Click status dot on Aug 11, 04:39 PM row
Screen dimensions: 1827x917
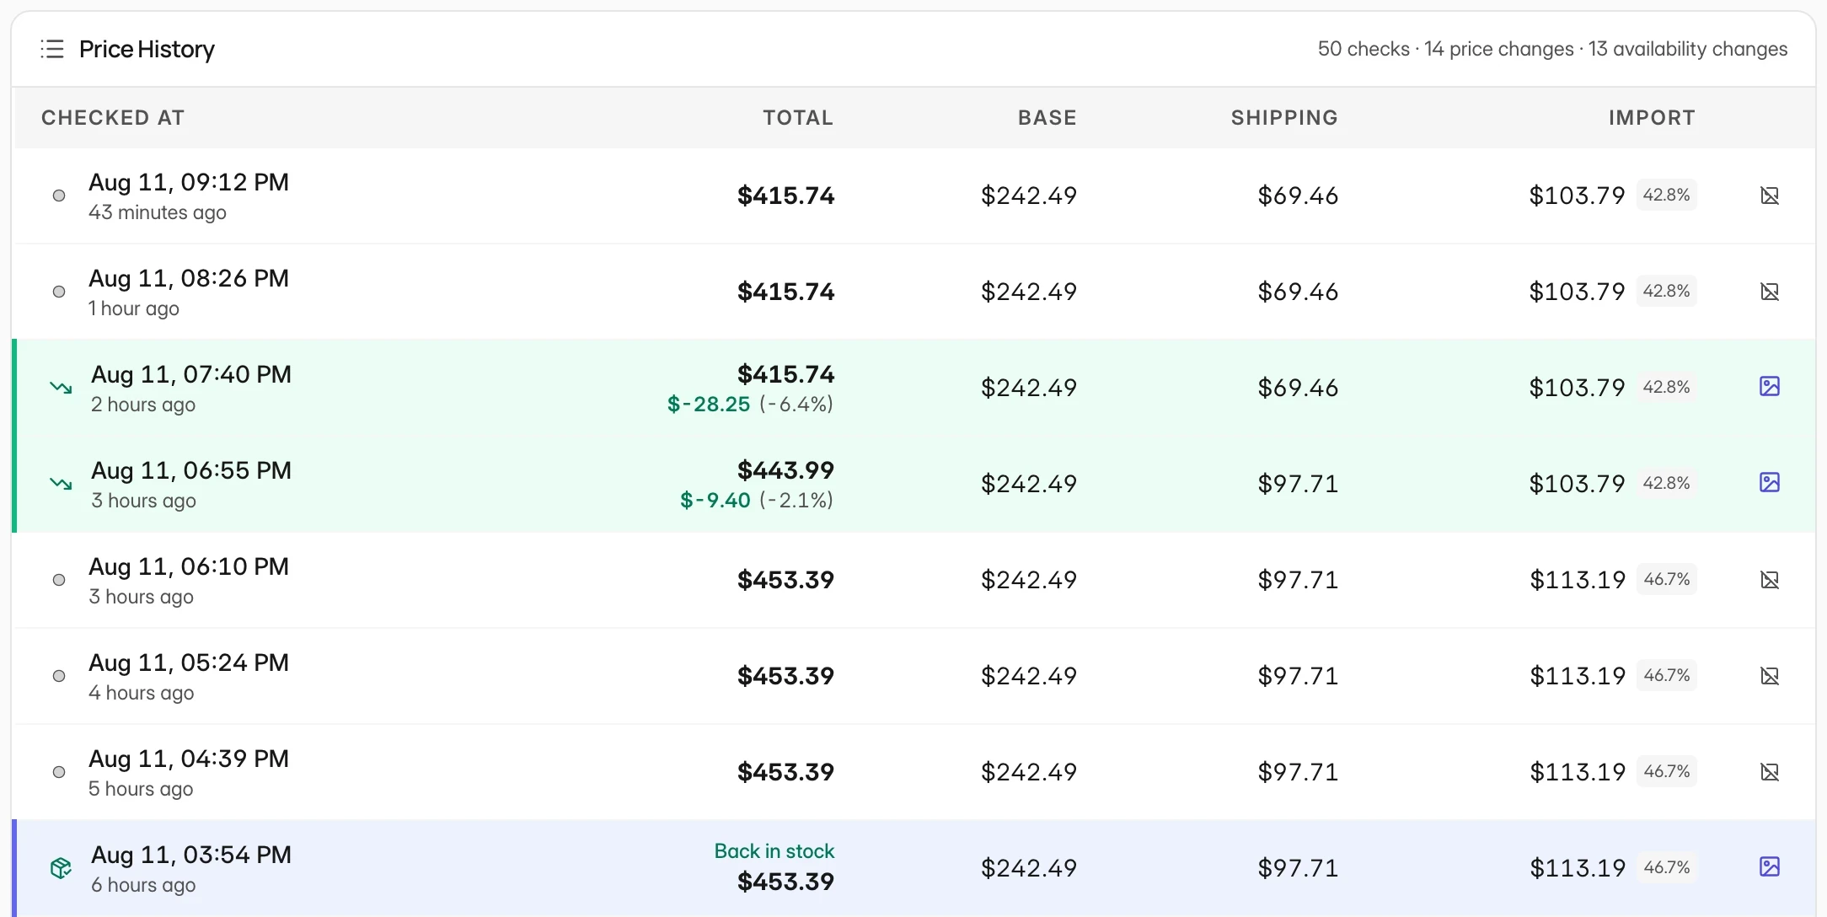(59, 772)
